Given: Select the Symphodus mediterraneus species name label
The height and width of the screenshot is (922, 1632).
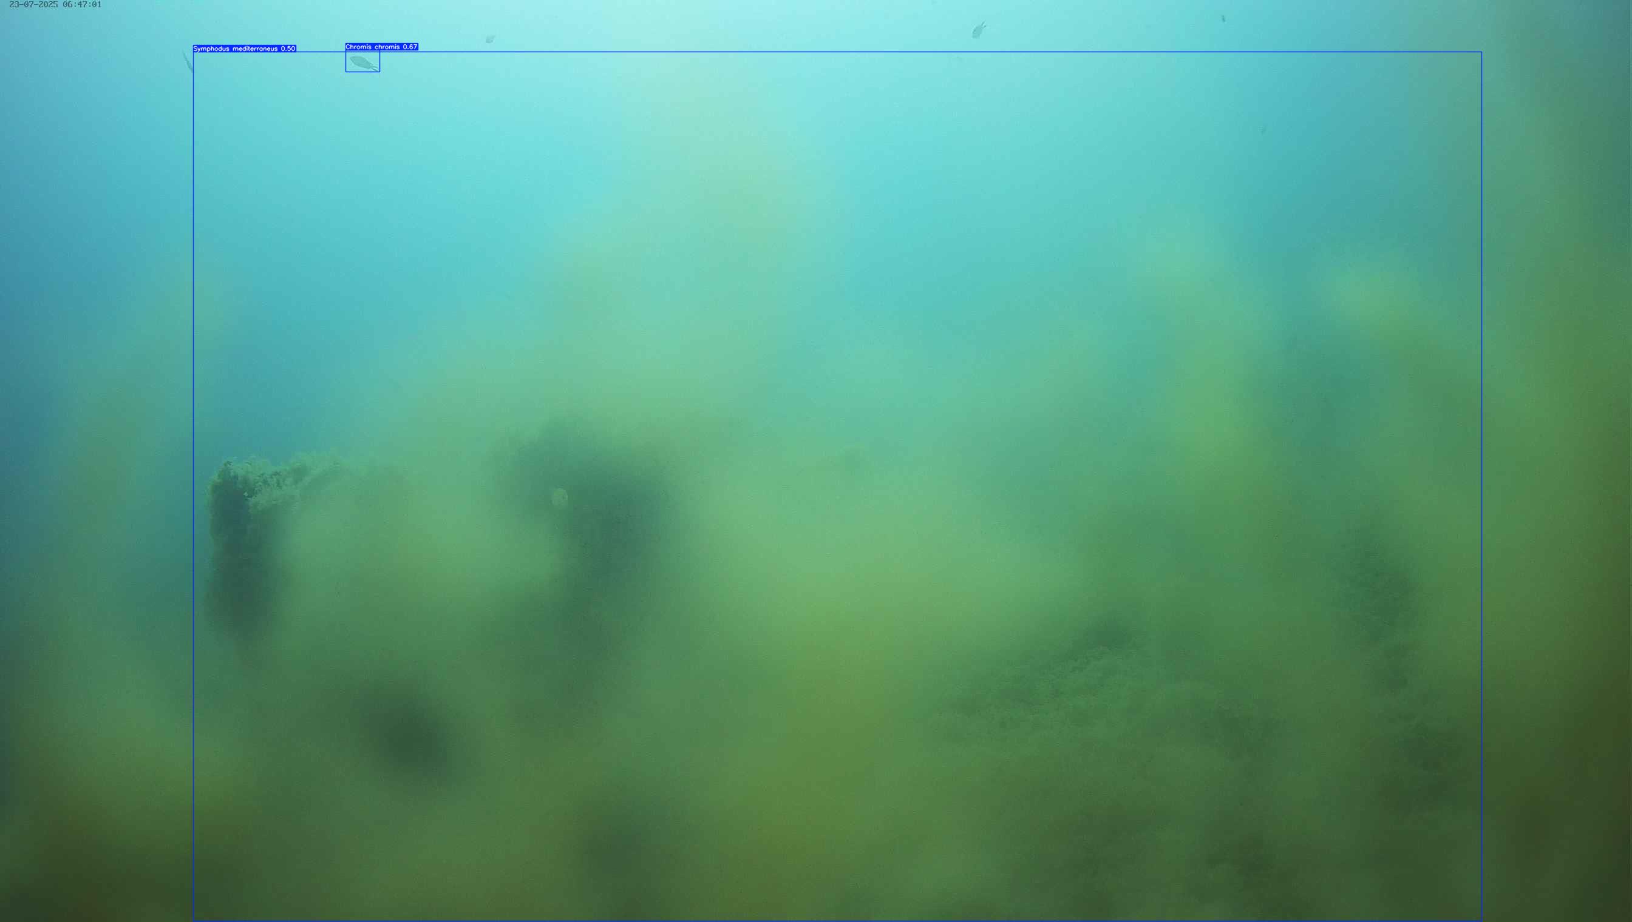Looking at the screenshot, I should 235,49.
